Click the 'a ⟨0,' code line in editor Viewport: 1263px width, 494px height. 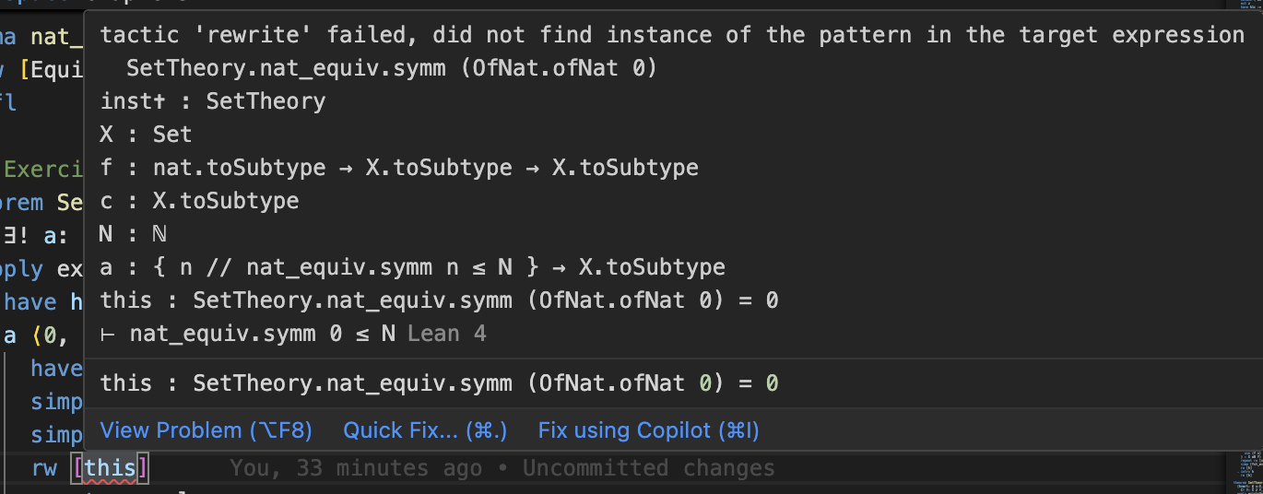(37, 335)
